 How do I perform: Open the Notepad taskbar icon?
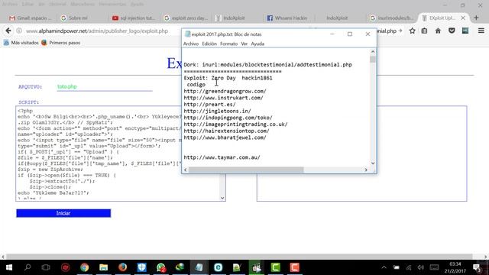199,267
